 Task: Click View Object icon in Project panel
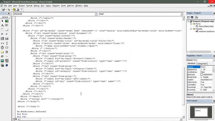pyautogui.click(x=192, y=17)
